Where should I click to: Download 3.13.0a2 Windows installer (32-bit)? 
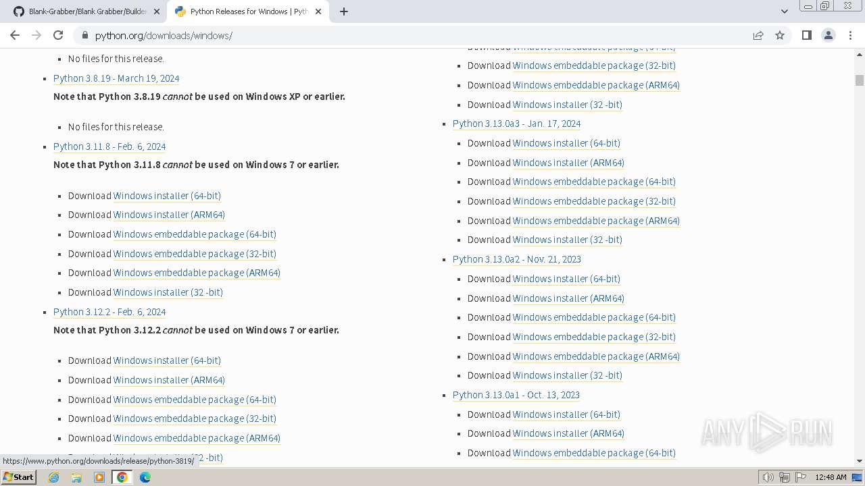(x=568, y=375)
